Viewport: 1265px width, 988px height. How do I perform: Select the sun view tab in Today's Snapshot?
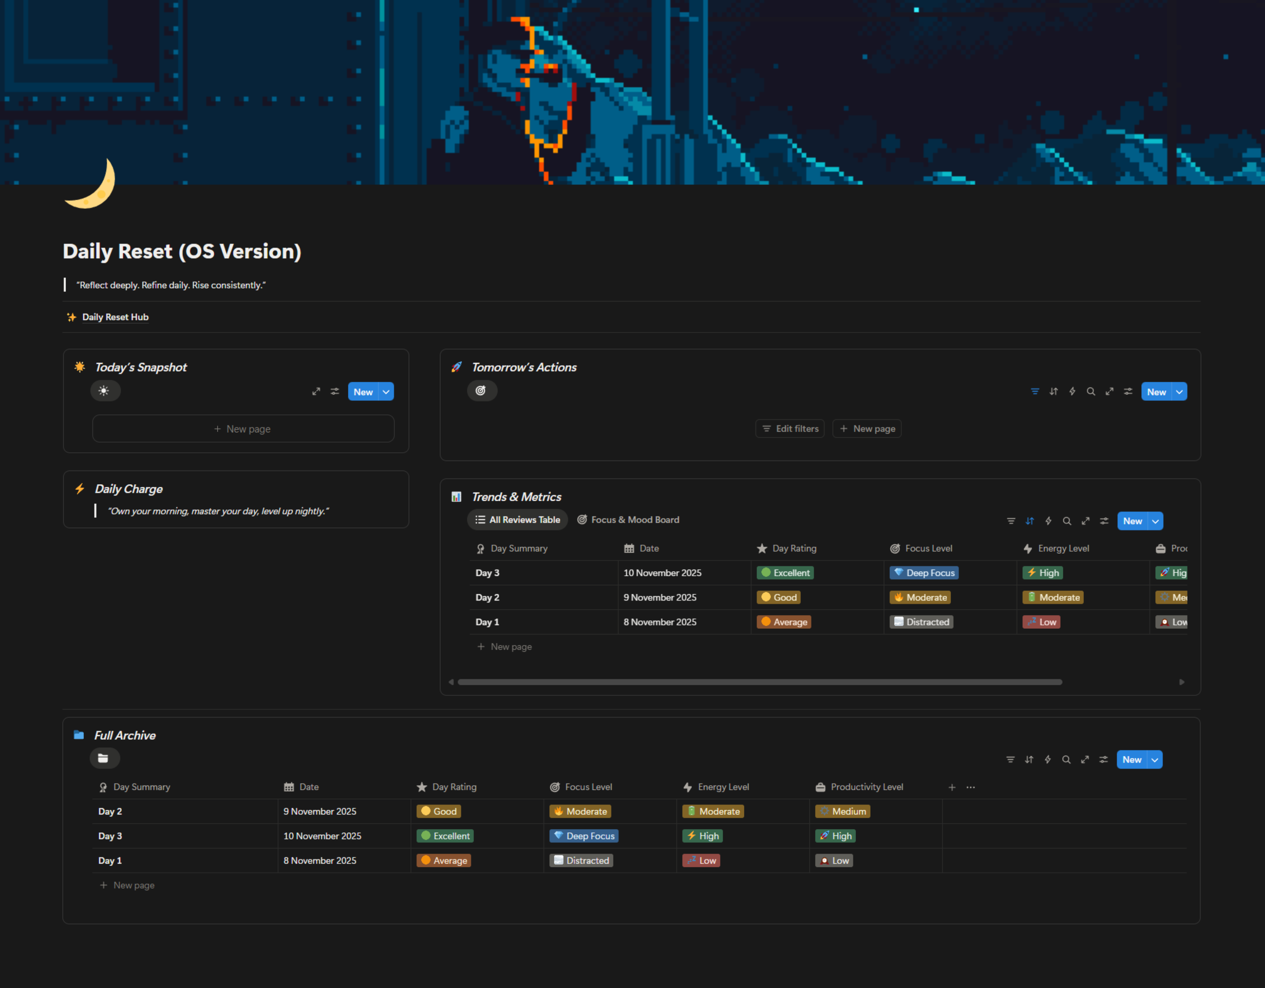tap(104, 391)
